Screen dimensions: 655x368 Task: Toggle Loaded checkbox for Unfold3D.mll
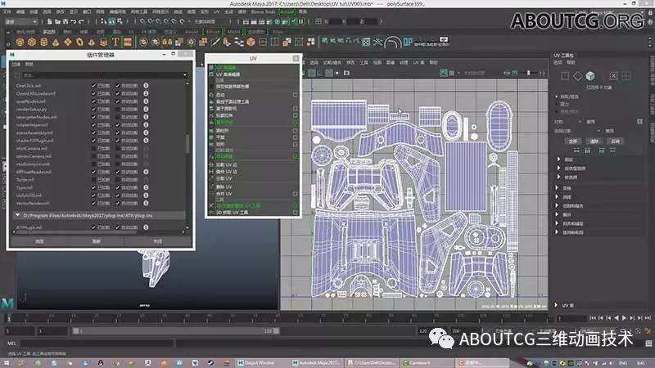(93, 195)
